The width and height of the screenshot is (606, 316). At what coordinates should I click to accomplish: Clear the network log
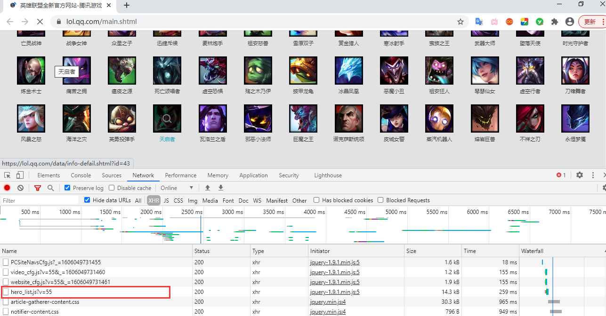[x=20, y=188]
